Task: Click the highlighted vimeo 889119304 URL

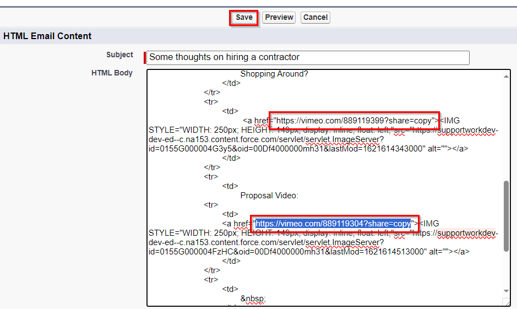Action: (333, 224)
